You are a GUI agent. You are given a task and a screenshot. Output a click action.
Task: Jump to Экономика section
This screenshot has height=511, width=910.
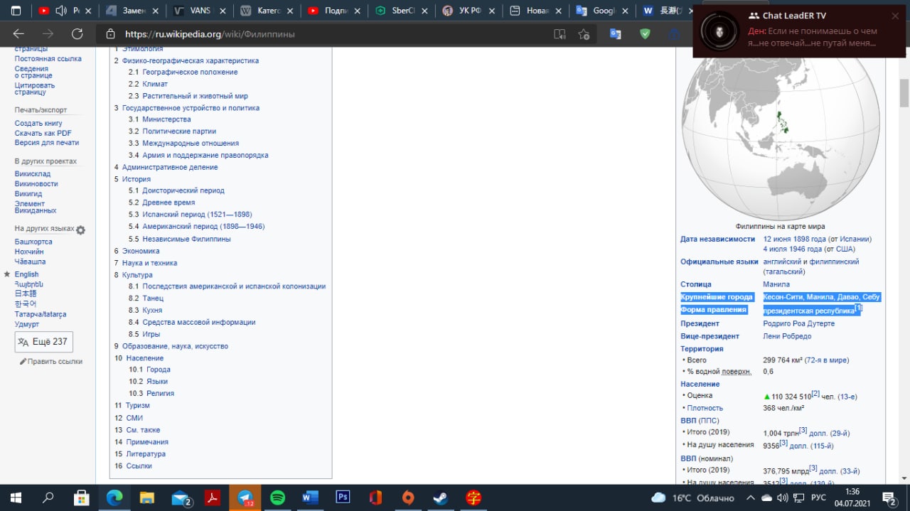coord(141,251)
